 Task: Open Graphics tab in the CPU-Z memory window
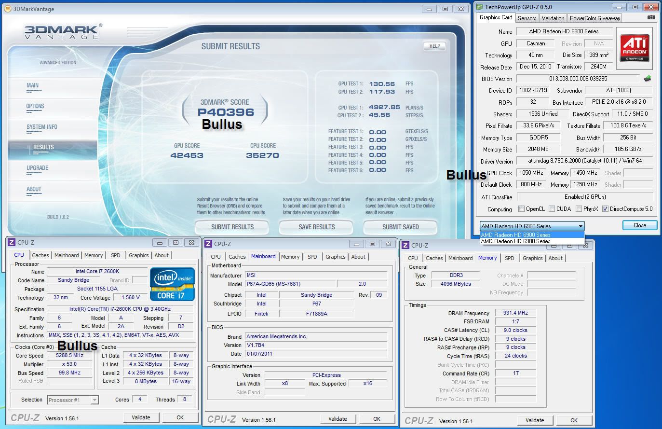pos(533,258)
